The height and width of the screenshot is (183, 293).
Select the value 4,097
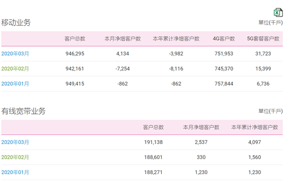click(x=254, y=142)
